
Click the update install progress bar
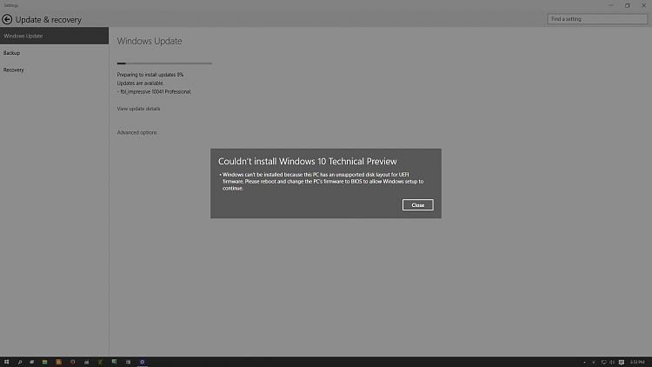pos(164,63)
